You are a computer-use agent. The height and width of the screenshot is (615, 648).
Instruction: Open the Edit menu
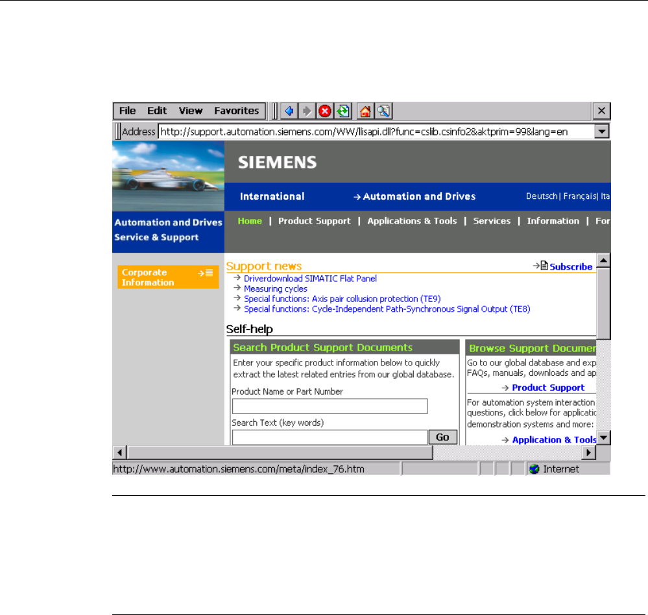[157, 111]
